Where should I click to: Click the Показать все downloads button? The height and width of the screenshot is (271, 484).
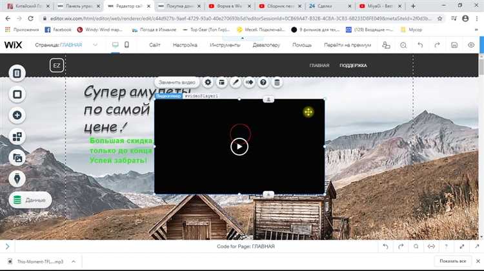[x=453, y=261]
